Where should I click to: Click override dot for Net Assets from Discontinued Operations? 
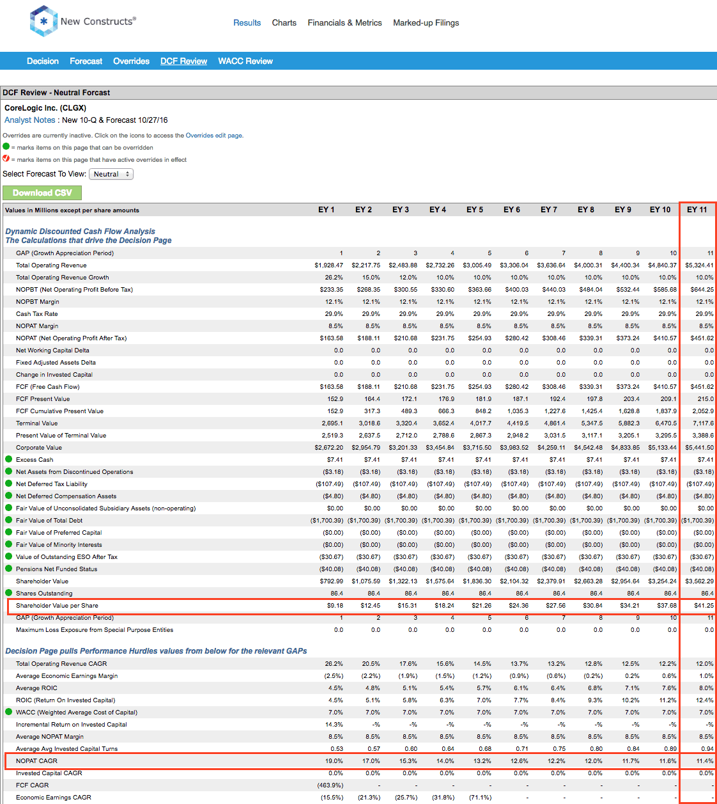pos(8,471)
